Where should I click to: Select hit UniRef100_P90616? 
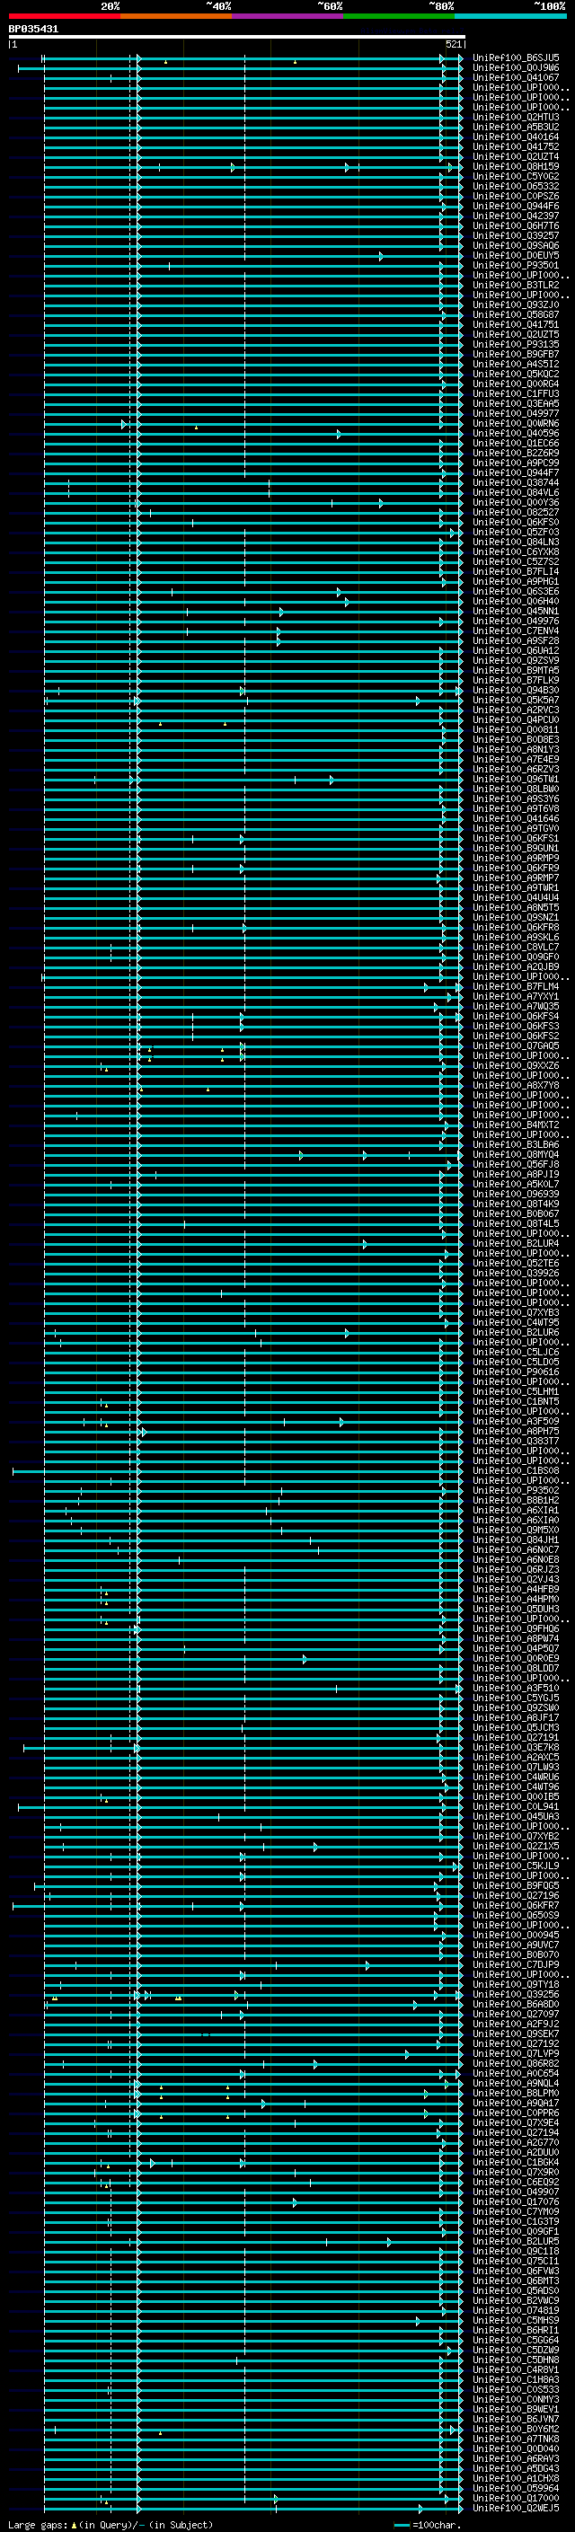coord(516,1372)
